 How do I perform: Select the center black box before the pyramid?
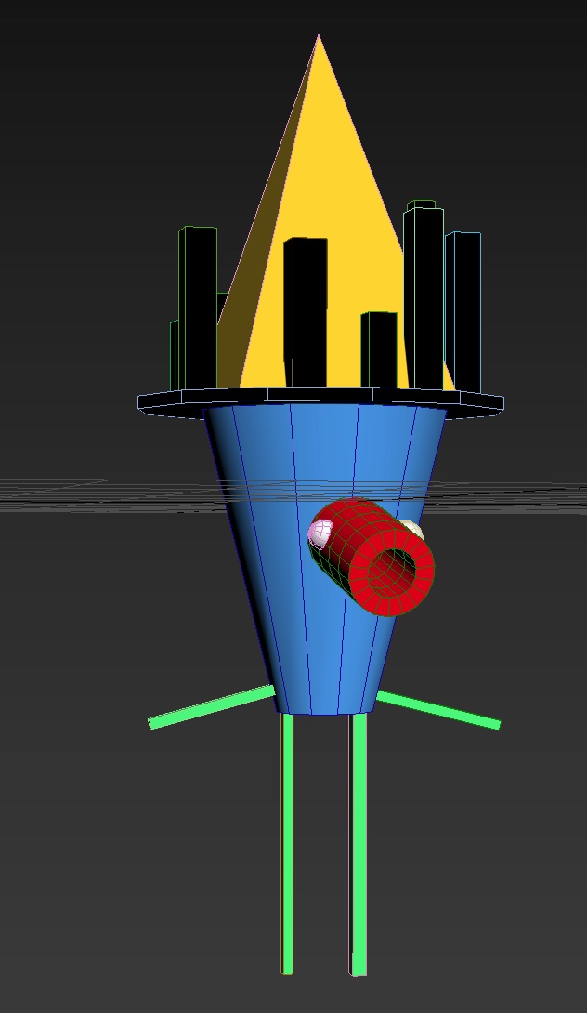[x=306, y=312]
